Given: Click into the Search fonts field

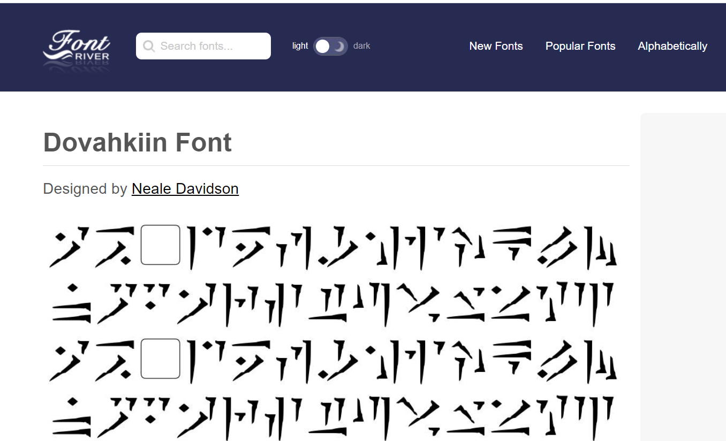Looking at the screenshot, I should [x=203, y=46].
